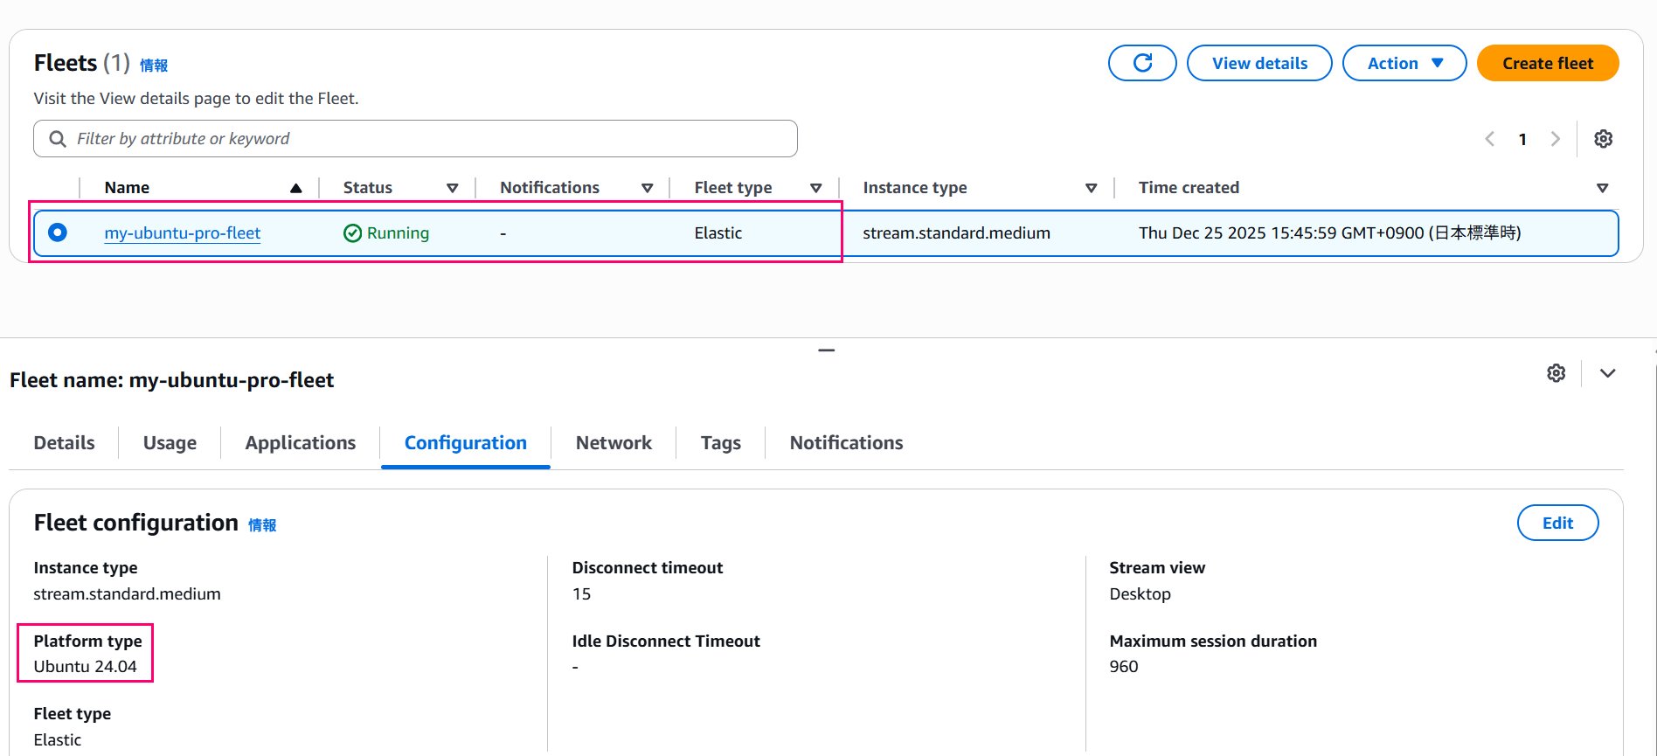1657x756 pixels.
Task: Click page number 1
Action: click(1522, 139)
